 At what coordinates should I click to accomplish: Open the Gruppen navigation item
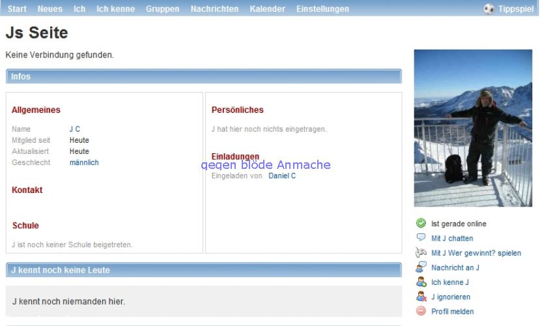tap(163, 9)
